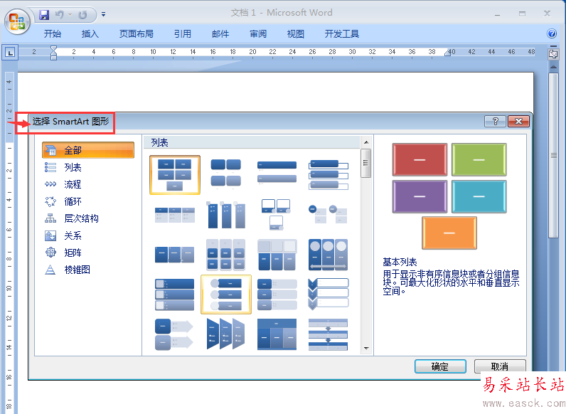Go to the 引用 tab
Screen dimensions: 566x414
(x=182, y=34)
